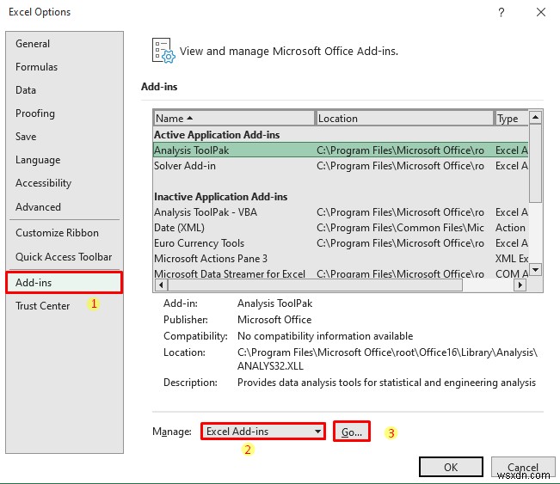The image size is (560, 484).
Task: Click the Go... button
Action: click(352, 432)
